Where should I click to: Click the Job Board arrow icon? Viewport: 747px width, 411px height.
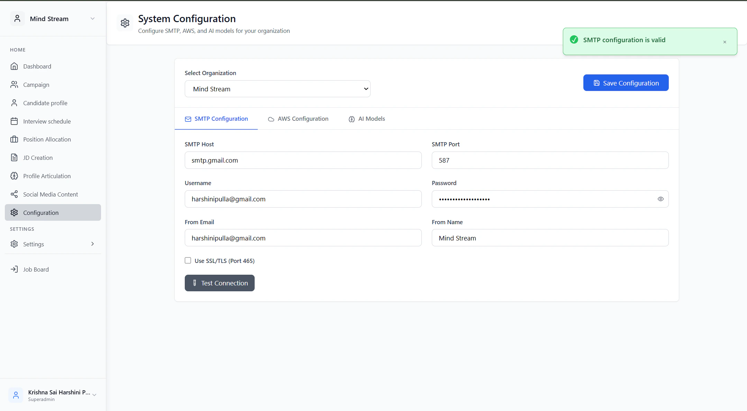tap(14, 270)
